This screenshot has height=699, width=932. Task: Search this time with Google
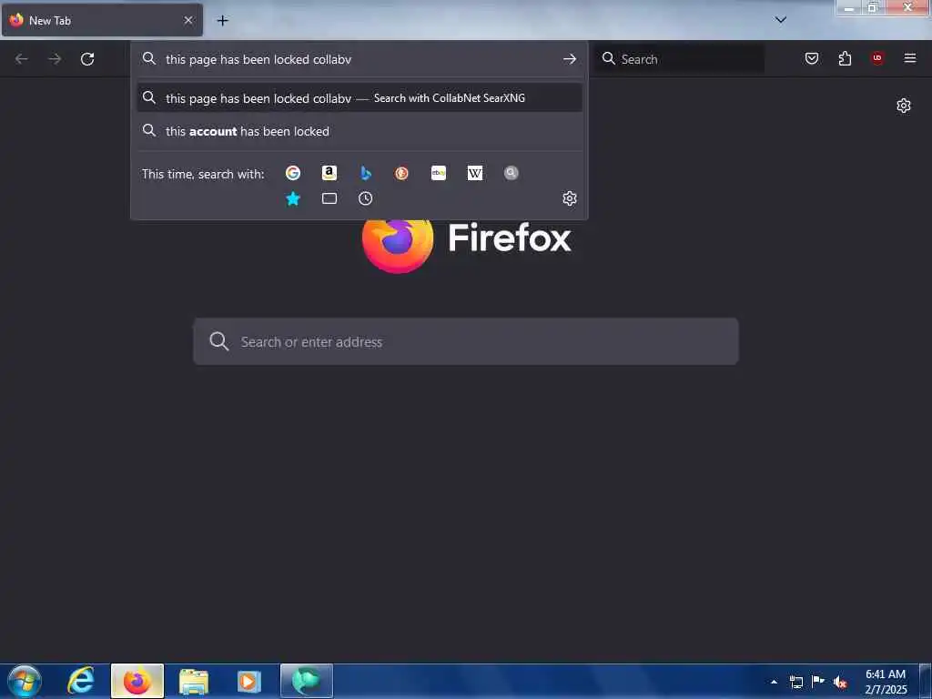tap(292, 173)
